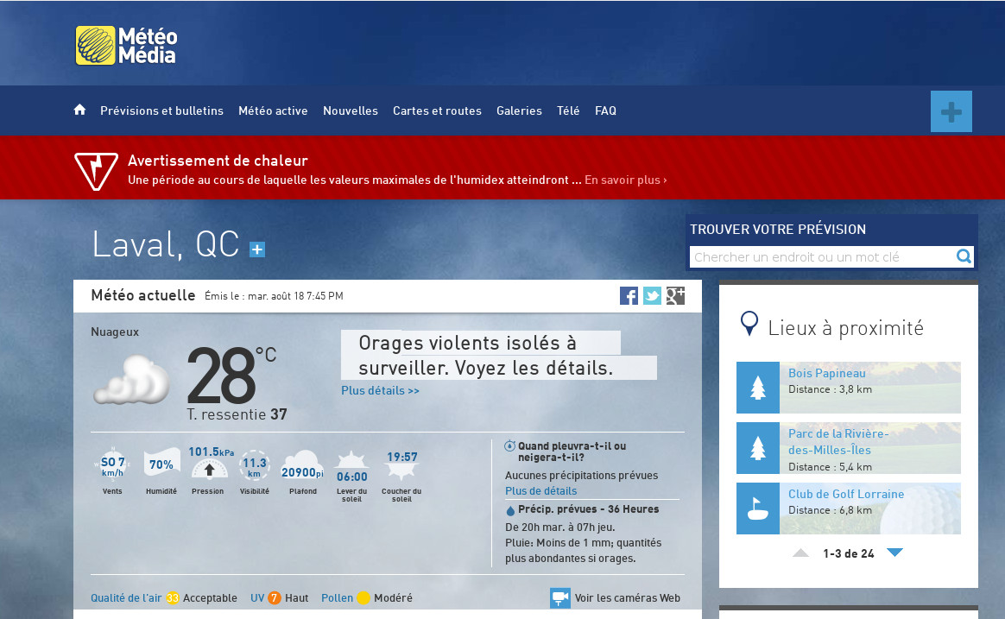Image resolution: width=1005 pixels, height=619 pixels.
Task: Click the MétéoMédia logo
Action: click(126, 45)
